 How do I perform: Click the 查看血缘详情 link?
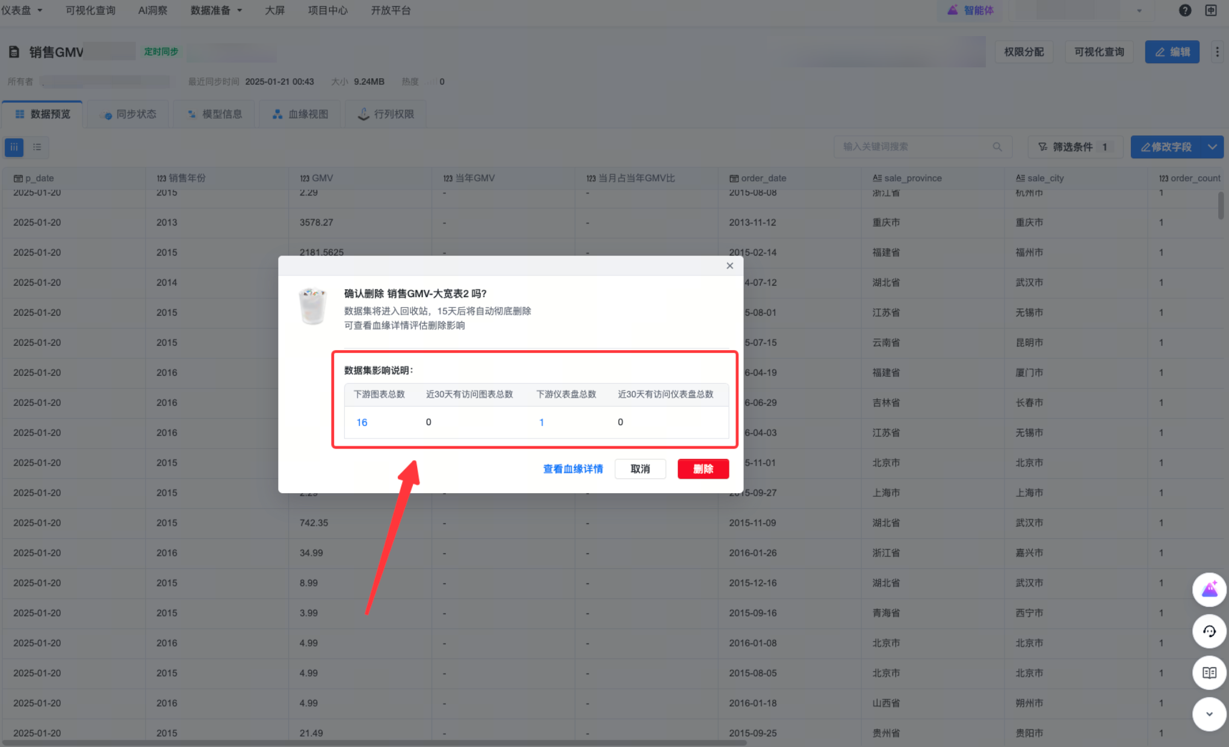[572, 469]
